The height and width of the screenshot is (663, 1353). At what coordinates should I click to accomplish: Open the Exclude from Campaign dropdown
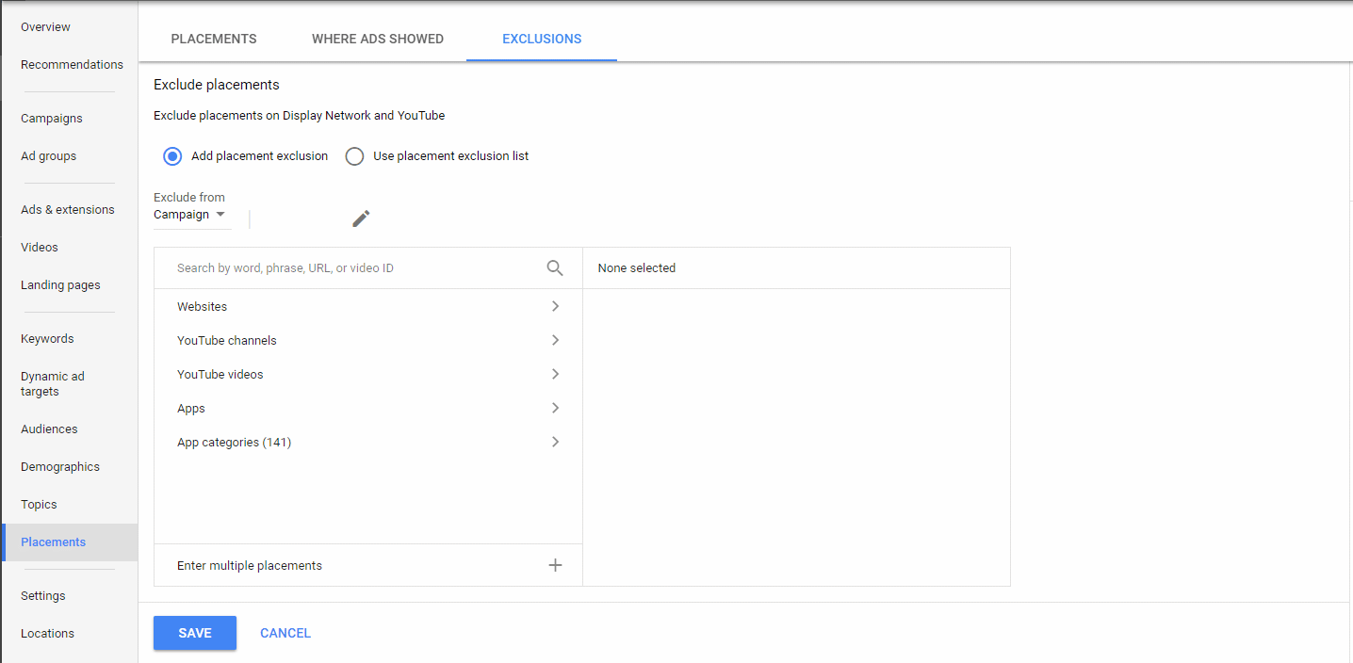click(x=191, y=215)
